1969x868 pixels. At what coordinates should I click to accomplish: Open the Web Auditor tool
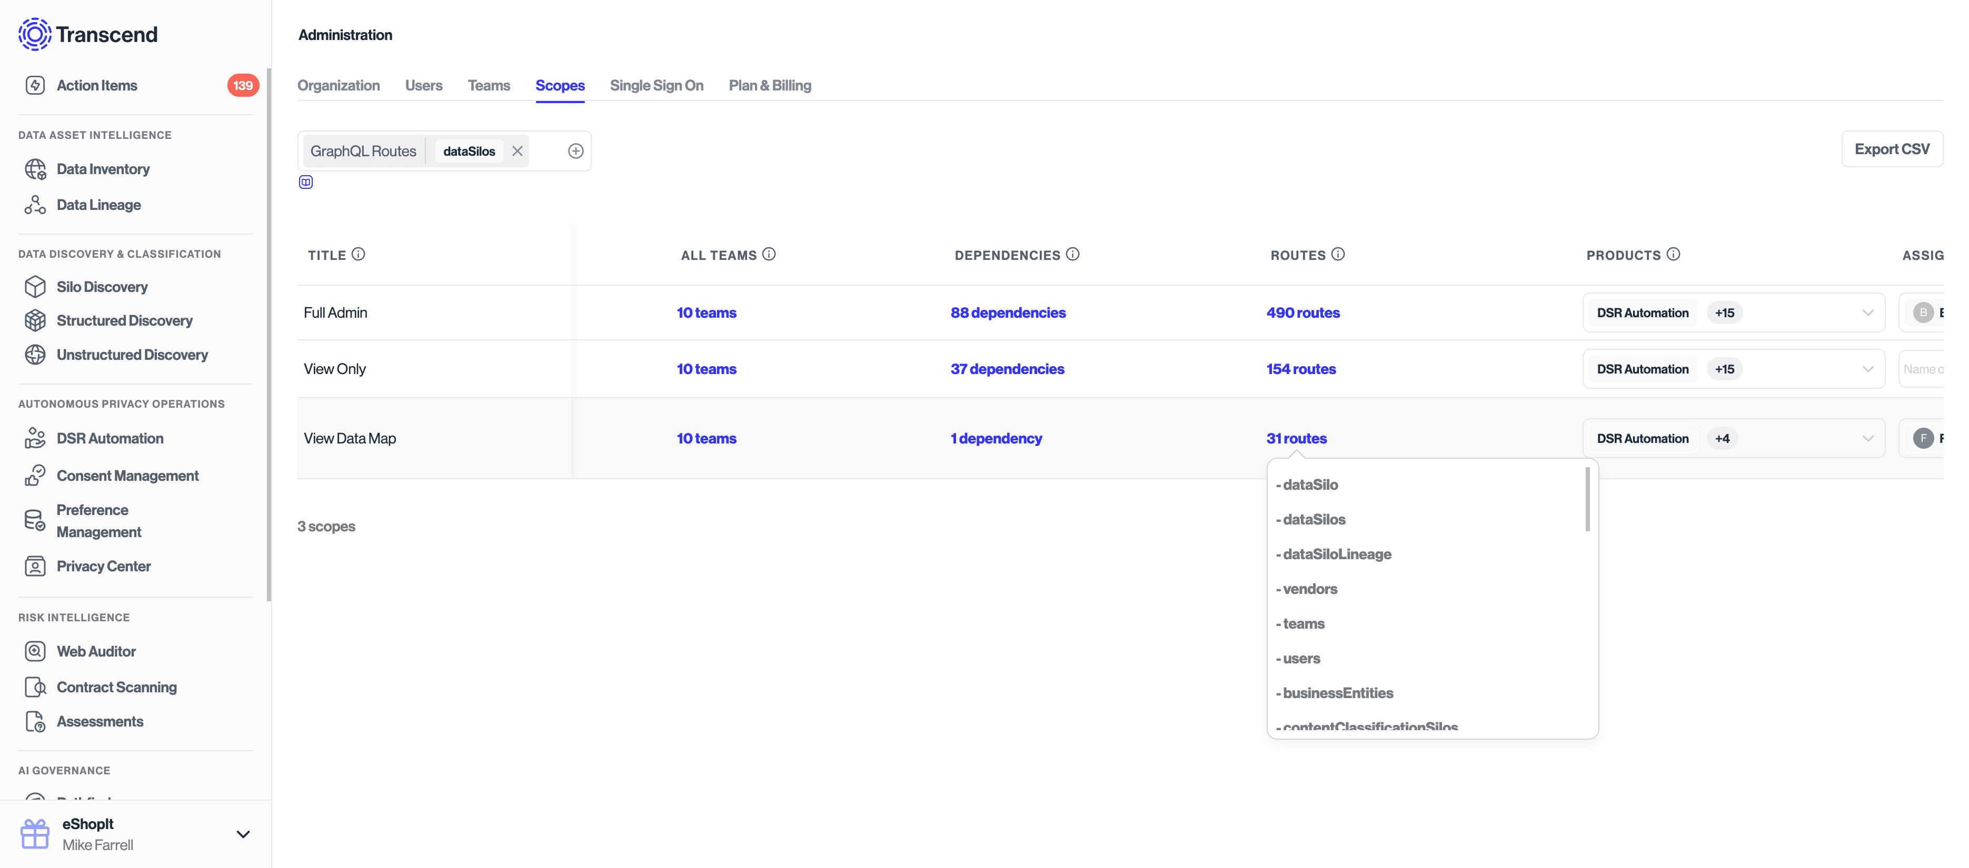point(96,650)
